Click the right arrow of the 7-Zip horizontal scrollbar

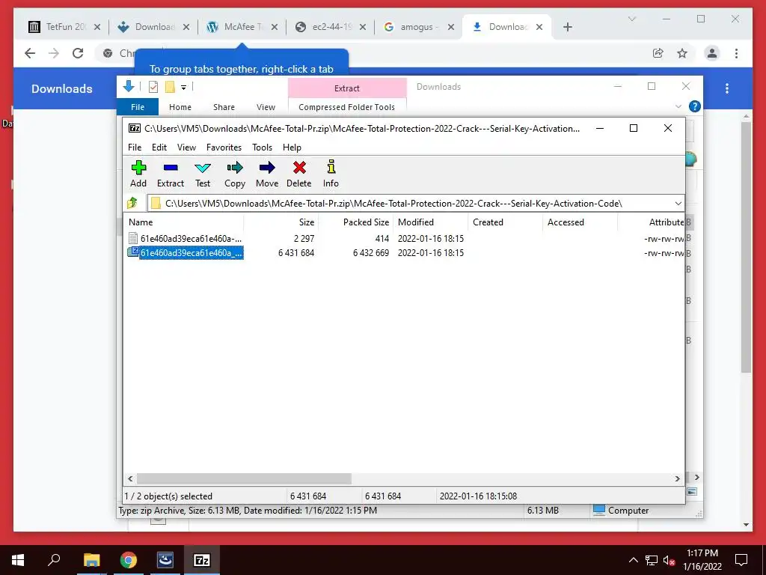pos(677,478)
